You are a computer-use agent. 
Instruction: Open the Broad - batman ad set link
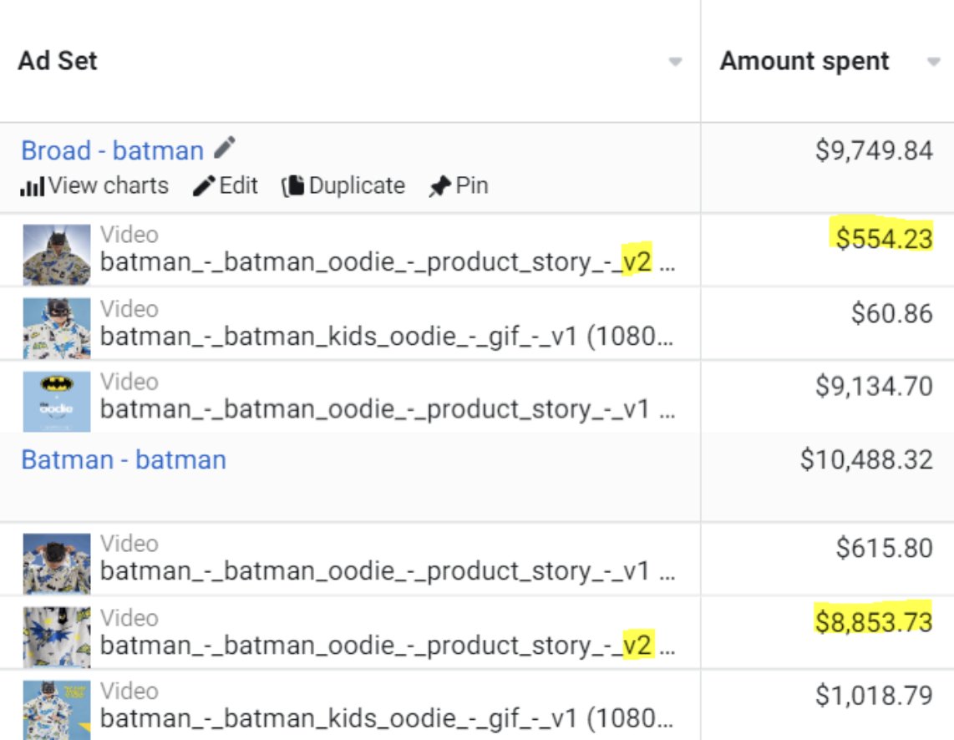pos(112,151)
